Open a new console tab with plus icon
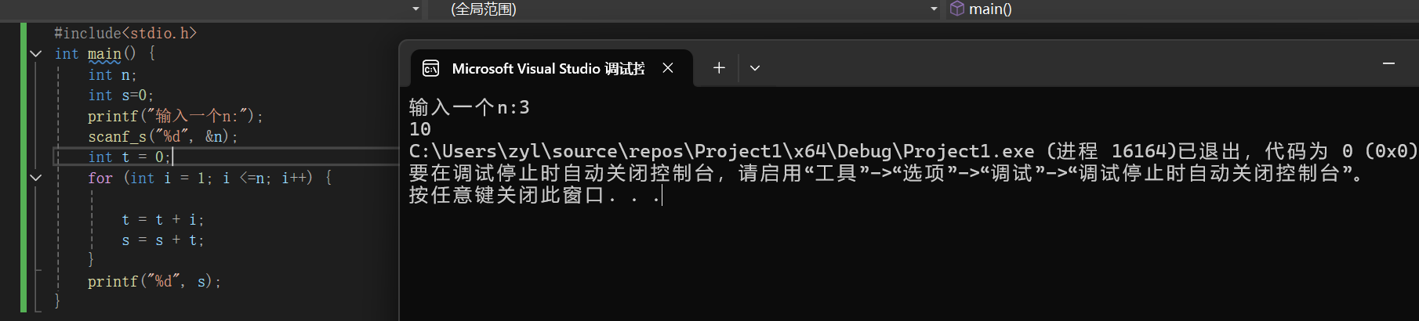1419x321 pixels. click(719, 68)
